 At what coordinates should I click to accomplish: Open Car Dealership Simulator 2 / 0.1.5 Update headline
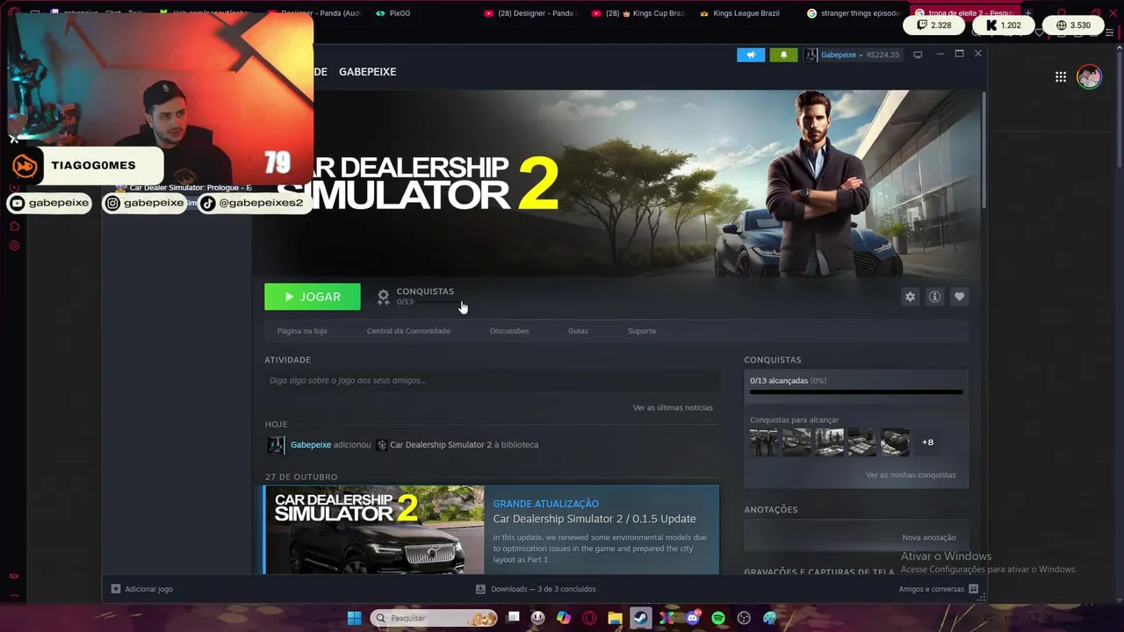pos(594,519)
